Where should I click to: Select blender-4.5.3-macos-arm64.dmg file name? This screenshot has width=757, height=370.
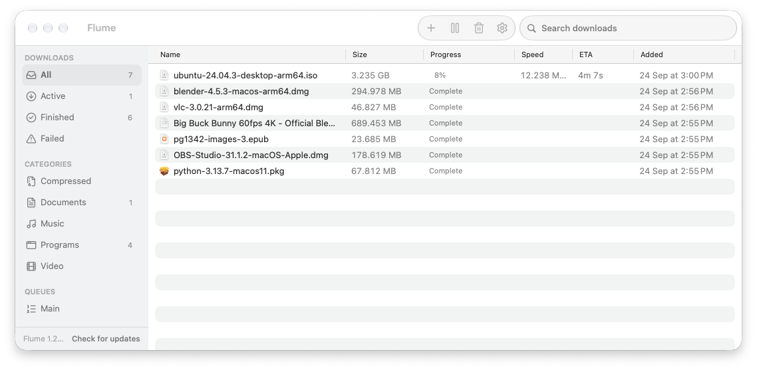(x=241, y=91)
